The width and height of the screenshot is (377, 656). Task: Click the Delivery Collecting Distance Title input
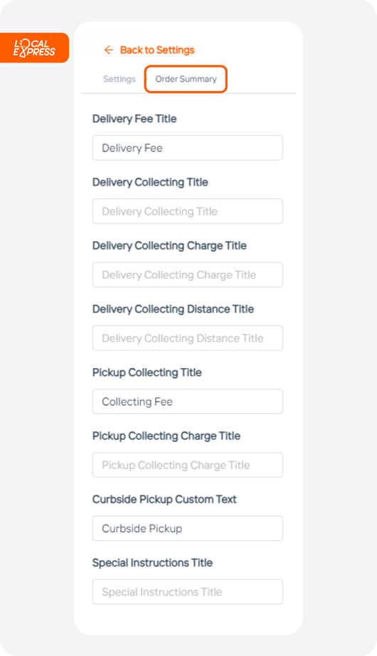coord(188,338)
